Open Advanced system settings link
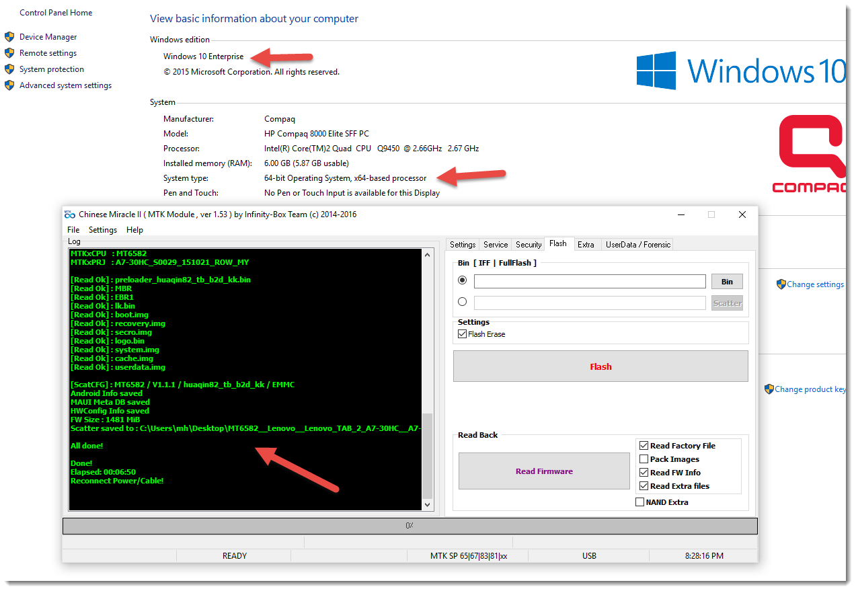856x591 pixels. [65, 85]
